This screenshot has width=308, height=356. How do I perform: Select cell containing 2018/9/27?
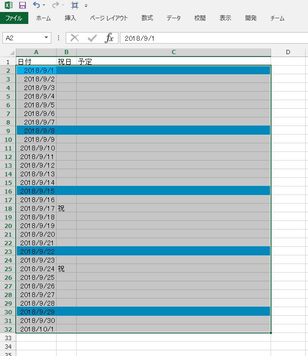(36, 295)
